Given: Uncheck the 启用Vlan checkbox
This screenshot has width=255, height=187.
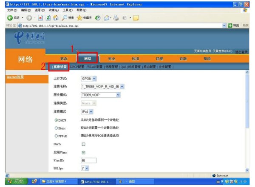Looking at the screenshot, I should (x=83, y=153).
